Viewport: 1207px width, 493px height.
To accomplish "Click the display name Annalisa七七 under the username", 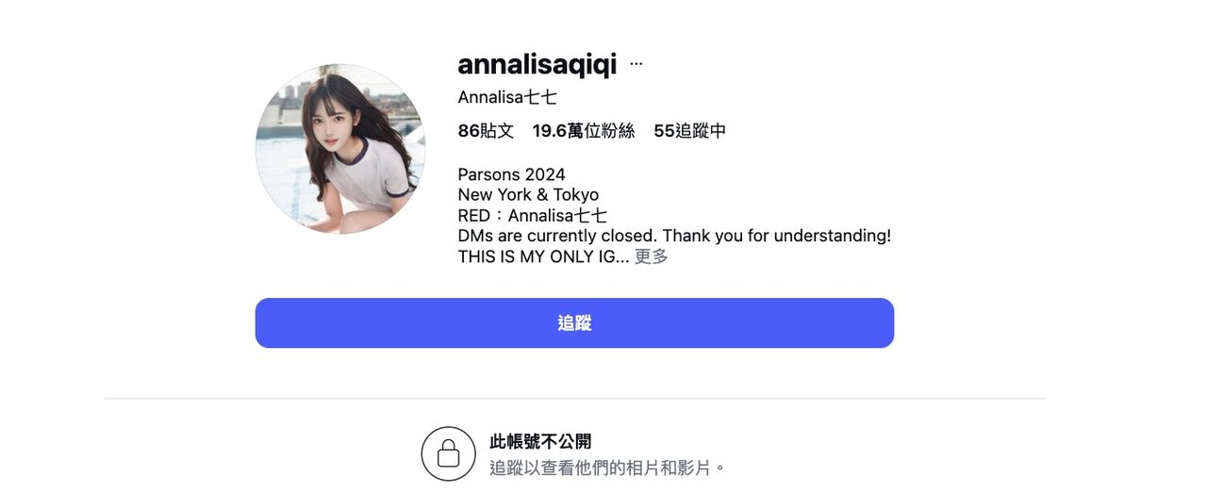I will tap(507, 97).
